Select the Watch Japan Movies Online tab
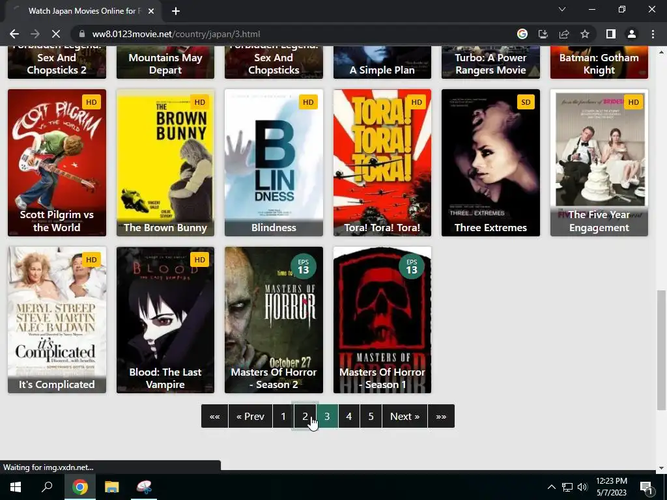 click(83, 11)
